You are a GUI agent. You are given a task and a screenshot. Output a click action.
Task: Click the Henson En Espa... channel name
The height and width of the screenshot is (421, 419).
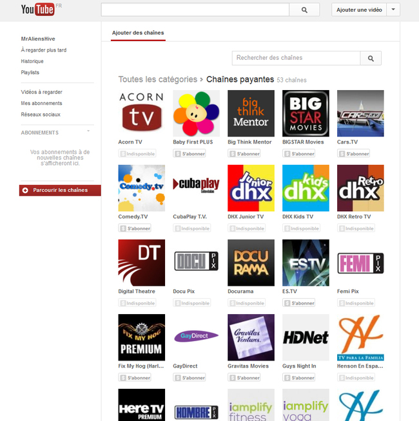coord(360,366)
